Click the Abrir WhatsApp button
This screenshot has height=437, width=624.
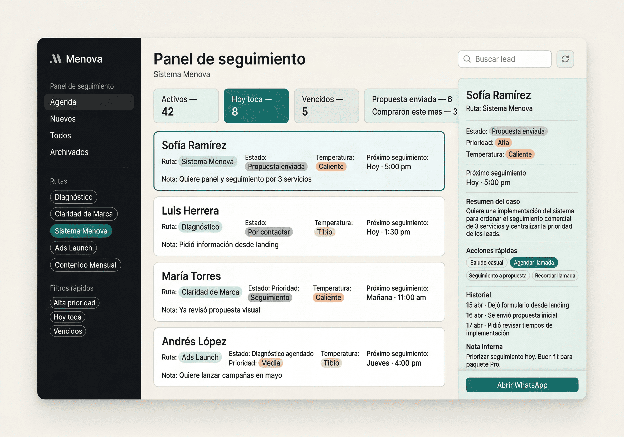point(522,385)
